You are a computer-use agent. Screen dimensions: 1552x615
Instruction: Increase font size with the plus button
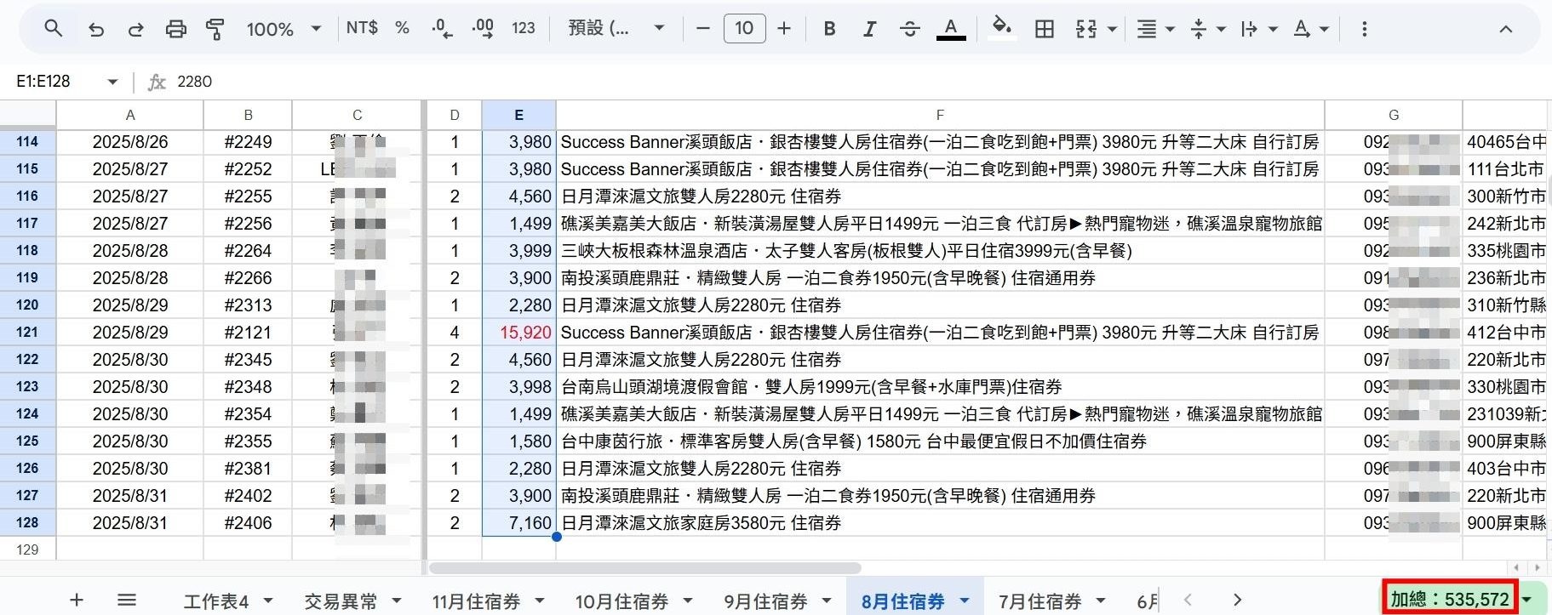point(784,29)
